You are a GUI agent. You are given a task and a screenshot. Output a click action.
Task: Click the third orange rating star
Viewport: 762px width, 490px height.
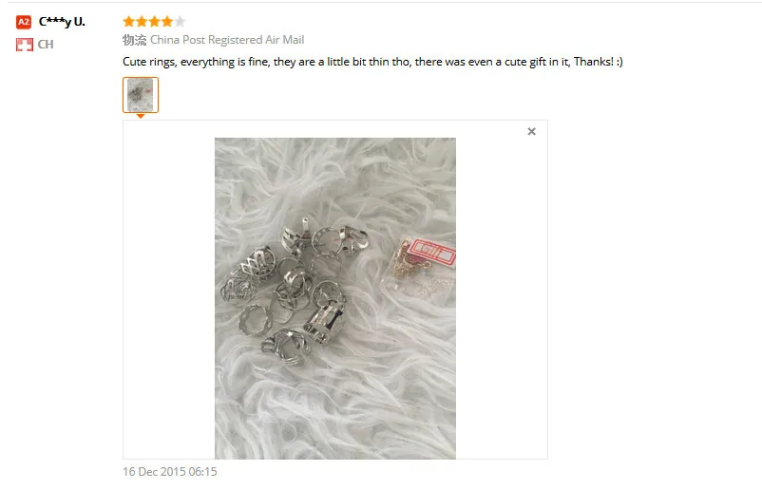154,22
